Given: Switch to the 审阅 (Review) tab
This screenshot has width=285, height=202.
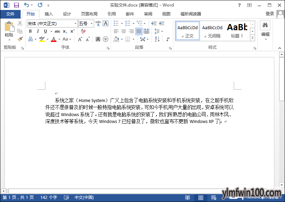Looking at the screenshot, I should tap(148, 14).
